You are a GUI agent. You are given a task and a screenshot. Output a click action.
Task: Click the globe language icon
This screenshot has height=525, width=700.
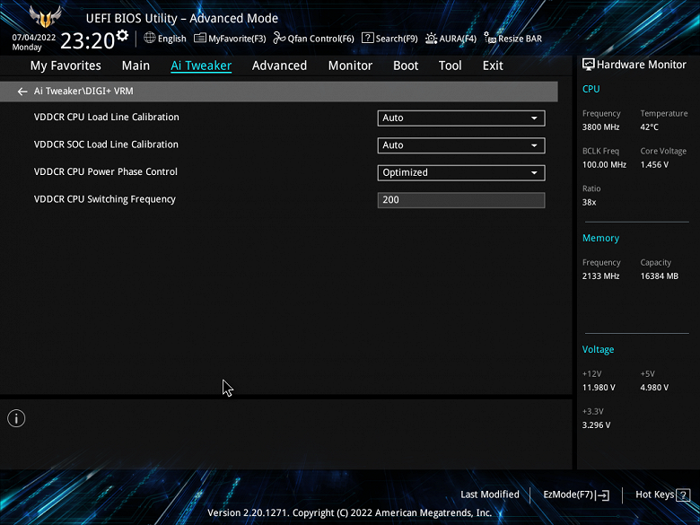pyautogui.click(x=150, y=38)
